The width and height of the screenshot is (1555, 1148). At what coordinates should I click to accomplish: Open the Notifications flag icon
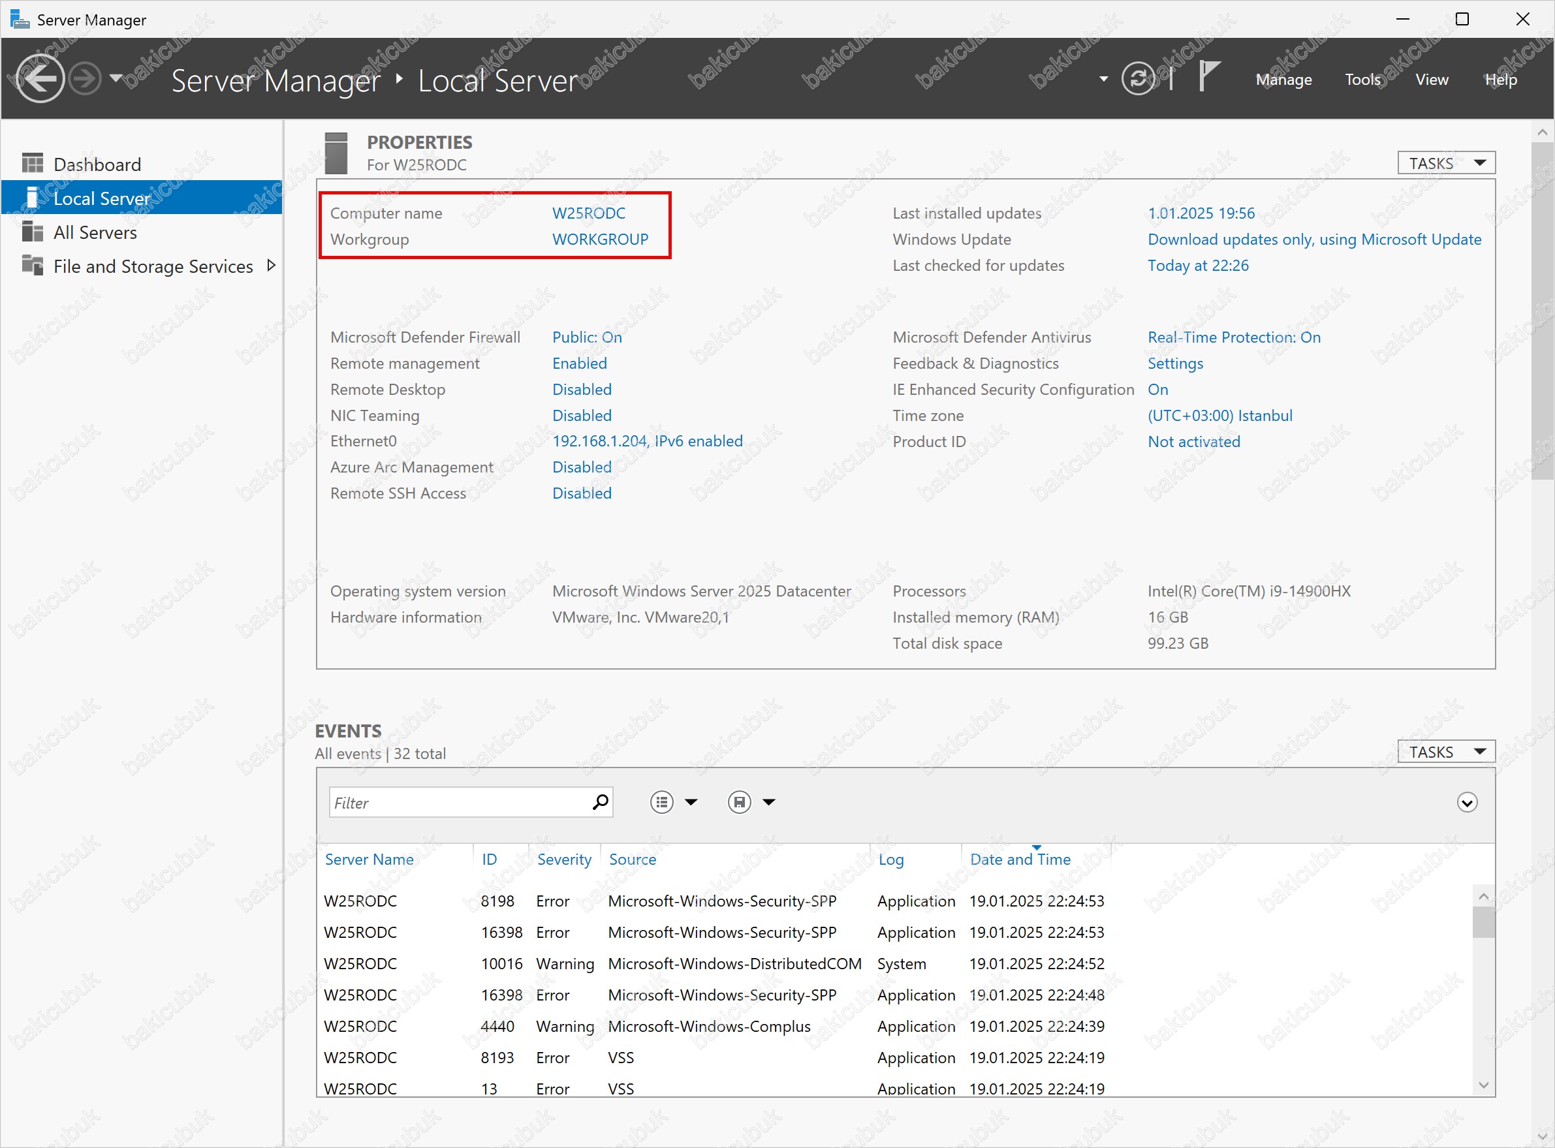coord(1209,76)
